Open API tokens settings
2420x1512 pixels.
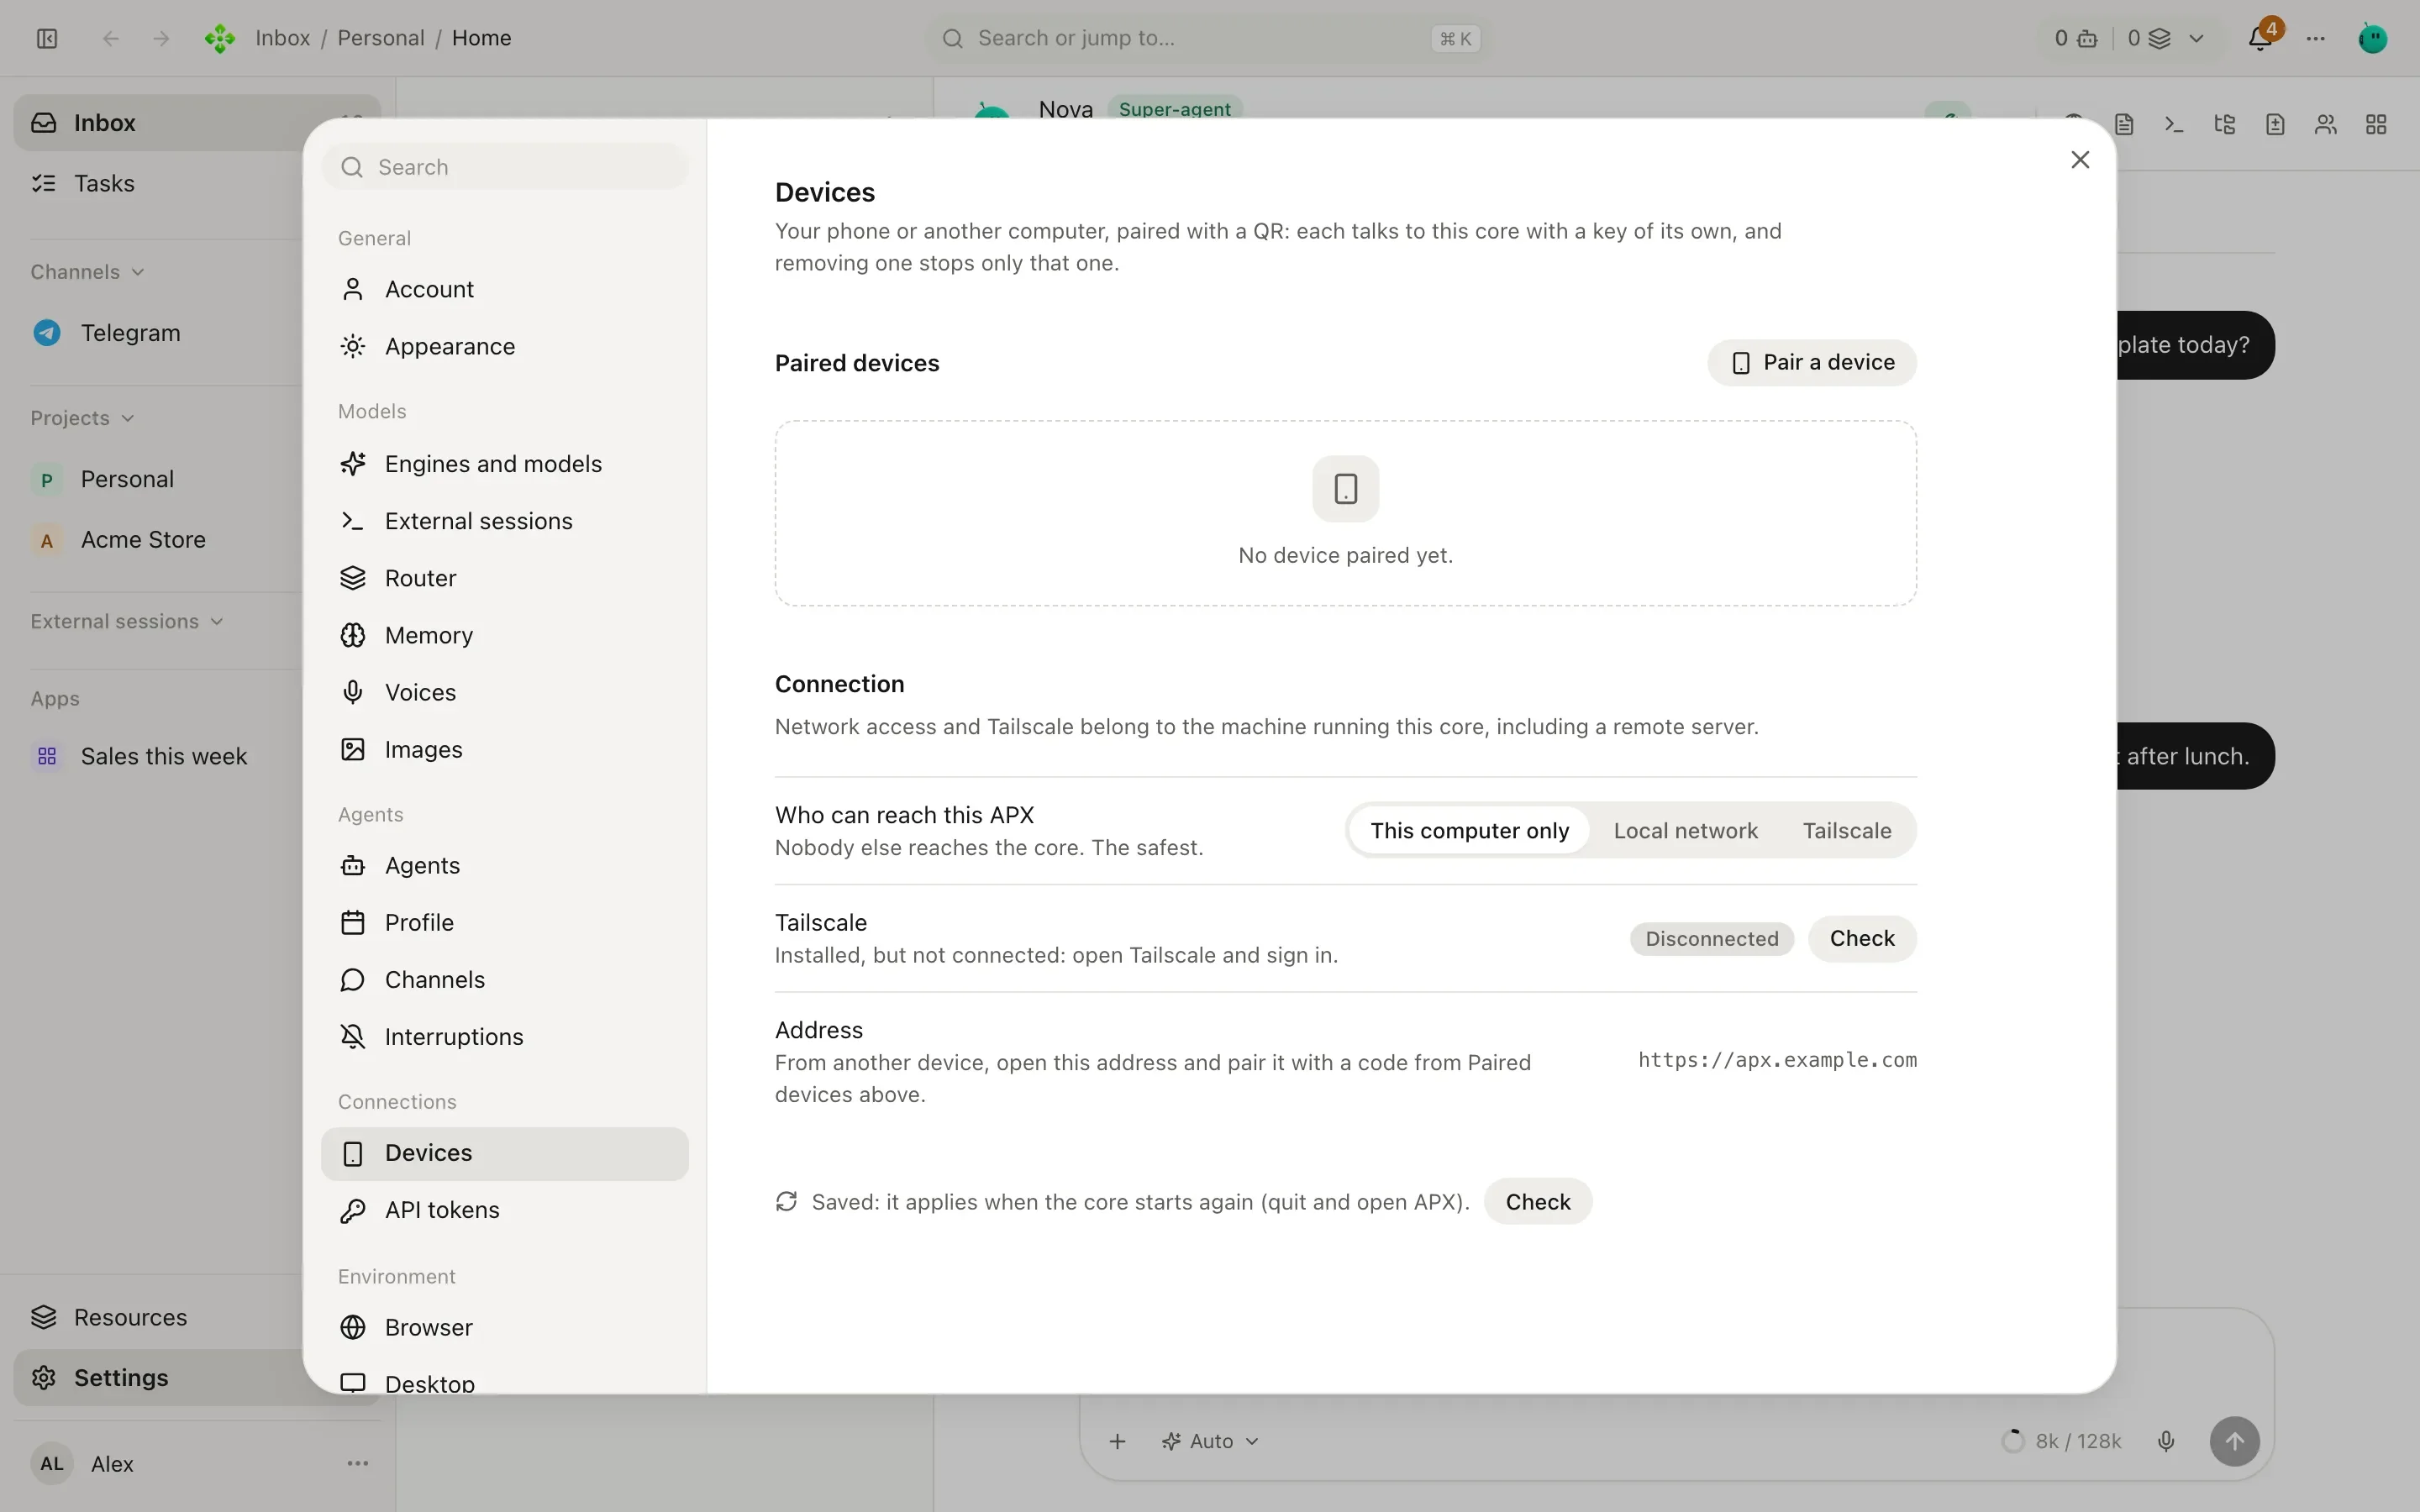point(505,1210)
